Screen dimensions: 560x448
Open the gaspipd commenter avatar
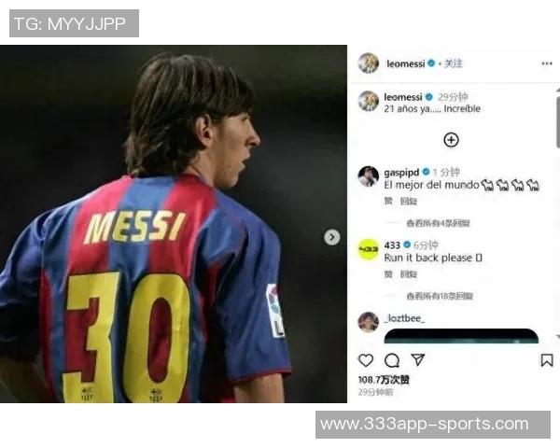point(369,176)
